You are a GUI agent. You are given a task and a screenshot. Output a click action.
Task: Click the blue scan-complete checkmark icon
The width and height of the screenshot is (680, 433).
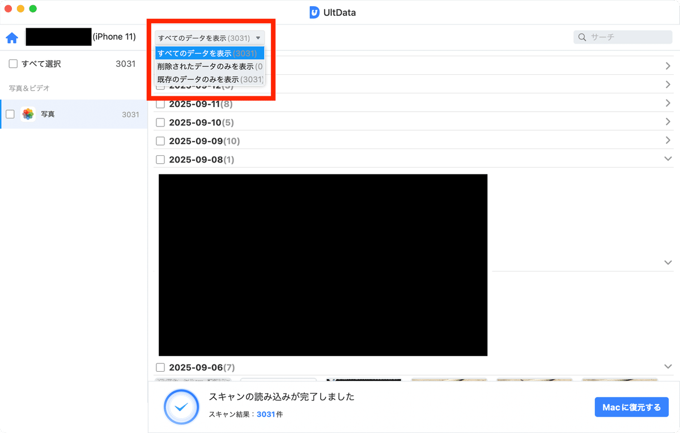(x=181, y=407)
